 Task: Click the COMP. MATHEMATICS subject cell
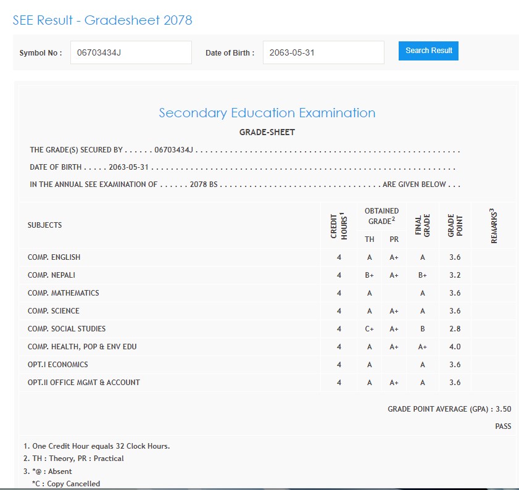click(x=63, y=293)
